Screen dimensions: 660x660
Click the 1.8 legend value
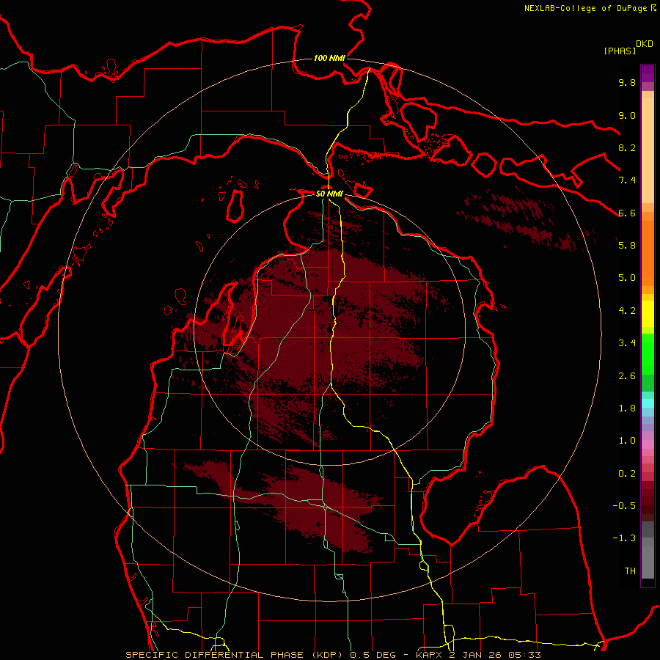[627, 408]
